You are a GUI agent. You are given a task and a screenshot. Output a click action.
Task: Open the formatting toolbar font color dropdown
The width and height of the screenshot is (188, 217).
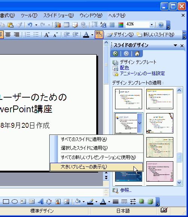click(x=92, y=35)
